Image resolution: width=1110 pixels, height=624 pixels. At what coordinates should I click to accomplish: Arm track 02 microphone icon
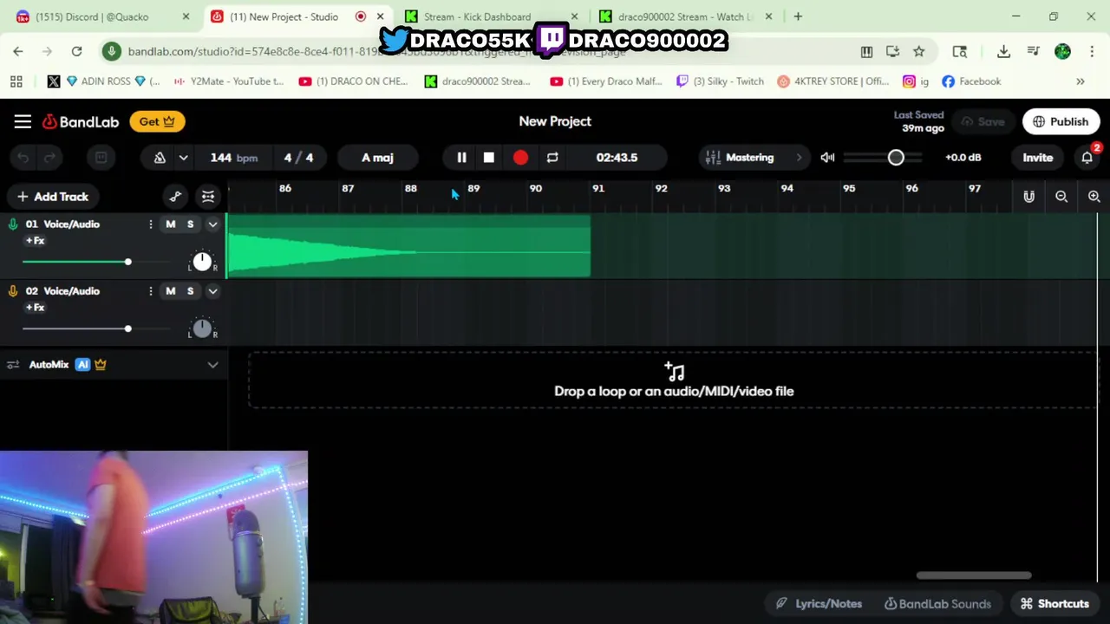(13, 291)
